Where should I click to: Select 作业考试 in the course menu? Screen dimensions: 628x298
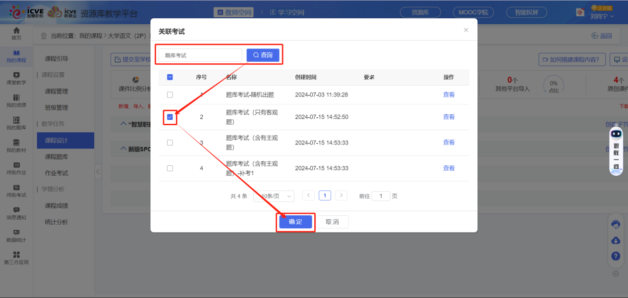(x=57, y=173)
